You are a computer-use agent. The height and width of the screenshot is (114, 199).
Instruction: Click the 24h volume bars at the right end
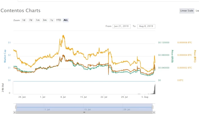coord(154,90)
